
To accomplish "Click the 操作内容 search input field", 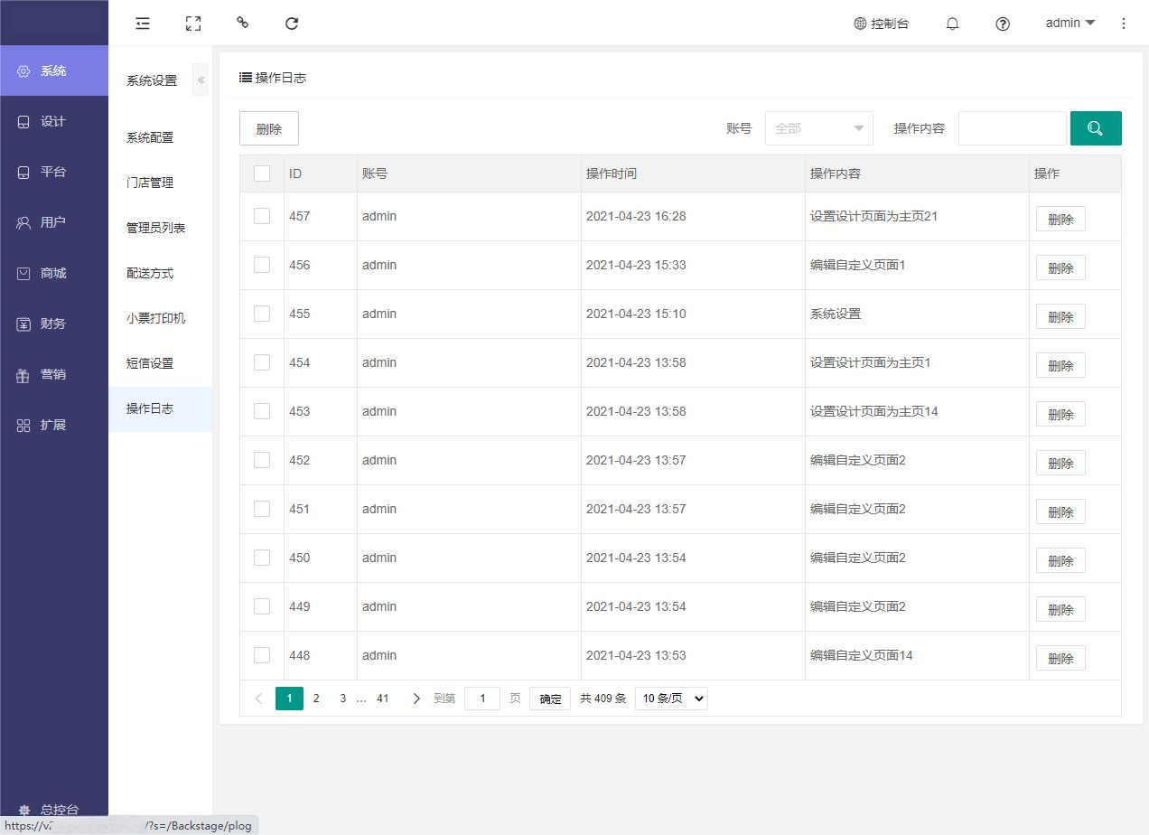I will [x=1012, y=128].
